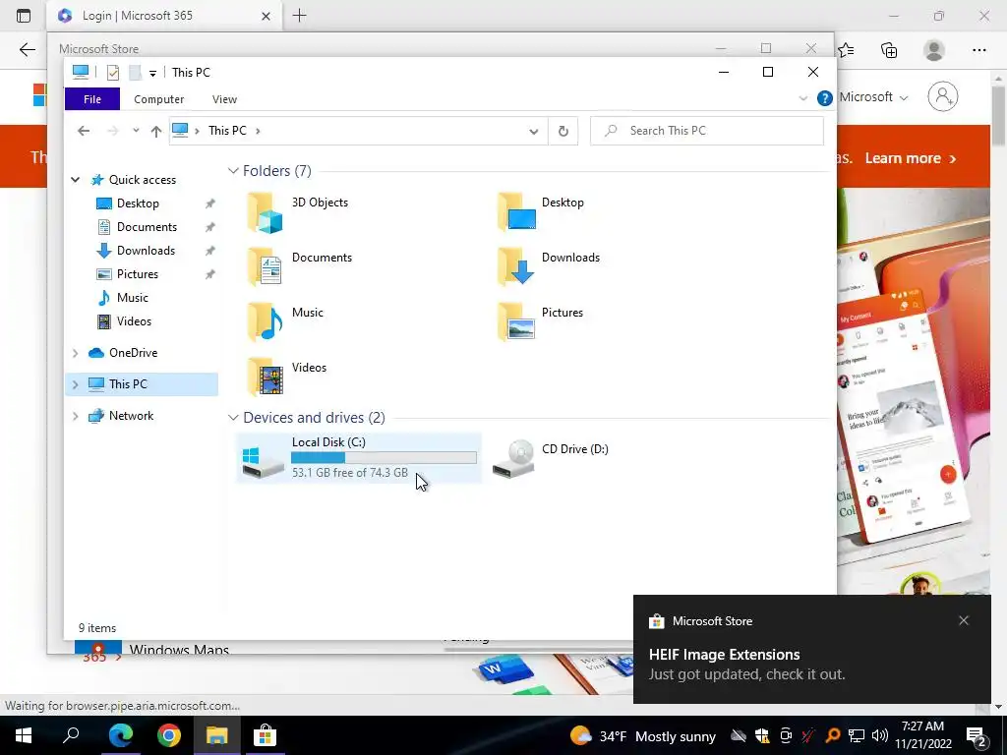Expand the This PC tree node
The height and width of the screenshot is (755, 1007).
[75, 384]
